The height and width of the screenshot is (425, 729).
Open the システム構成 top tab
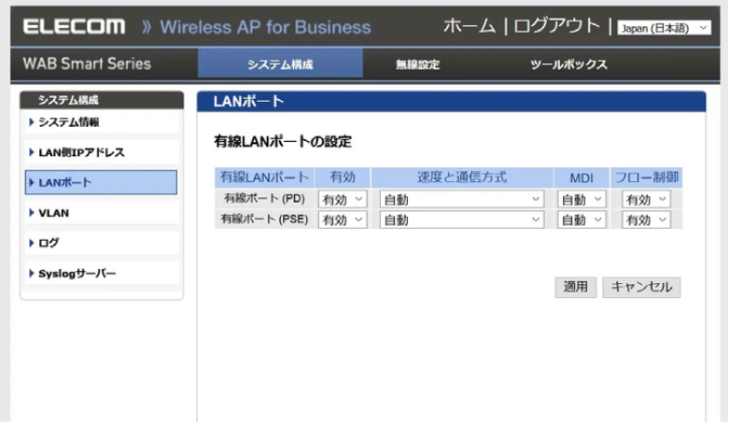coord(280,64)
